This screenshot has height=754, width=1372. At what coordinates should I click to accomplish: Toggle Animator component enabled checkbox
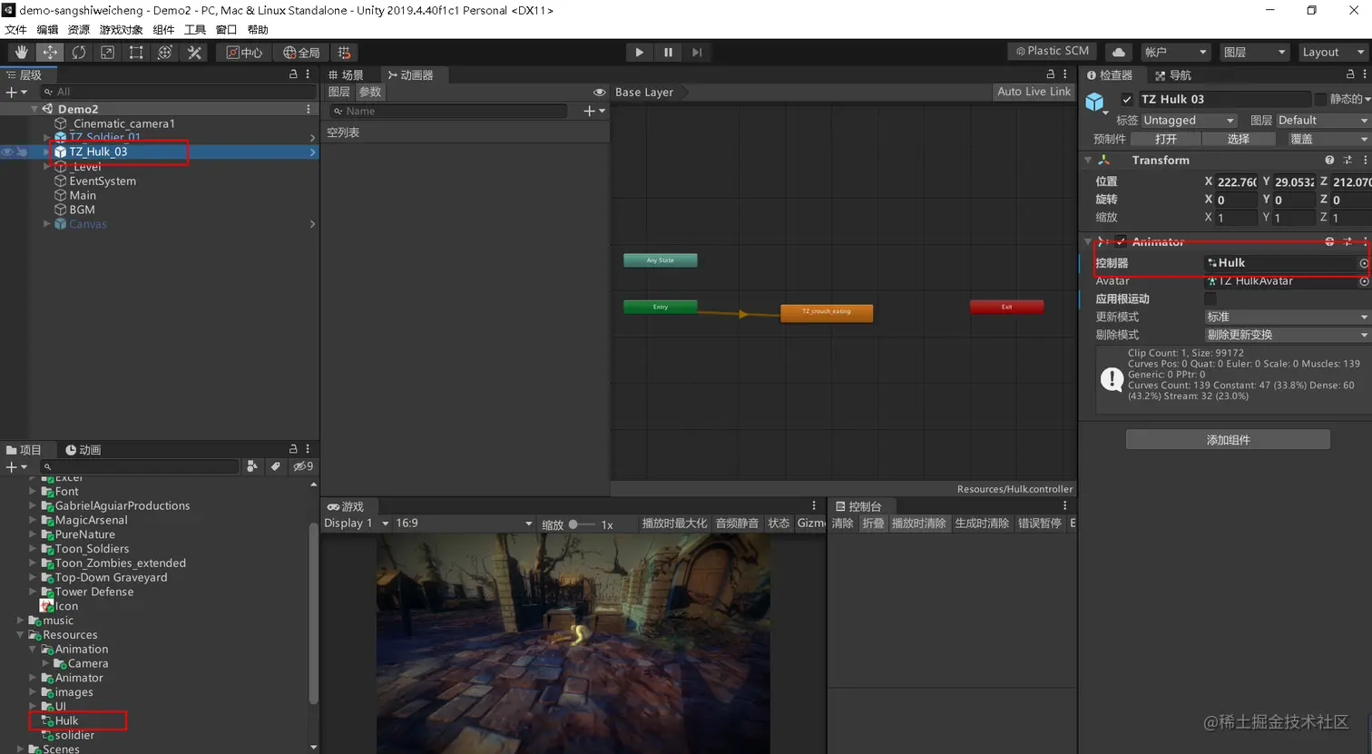tap(1122, 241)
